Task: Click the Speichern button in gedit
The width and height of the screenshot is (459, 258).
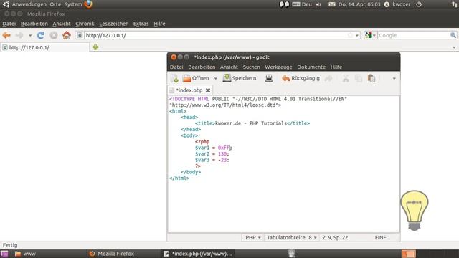Action: tap(240, 78)
